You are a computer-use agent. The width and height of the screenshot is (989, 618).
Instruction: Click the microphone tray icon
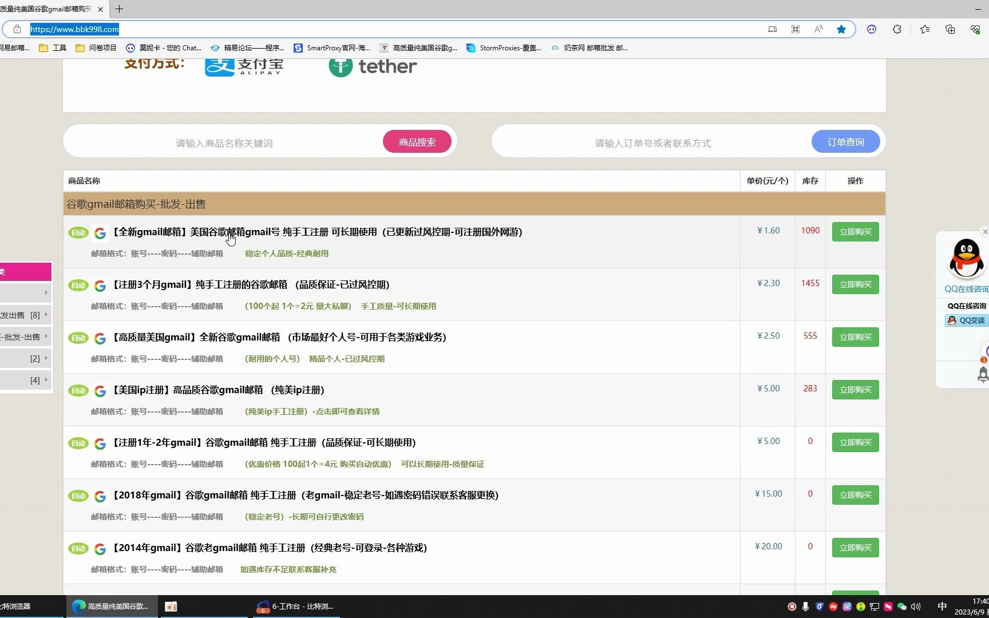tap(805, 607)
